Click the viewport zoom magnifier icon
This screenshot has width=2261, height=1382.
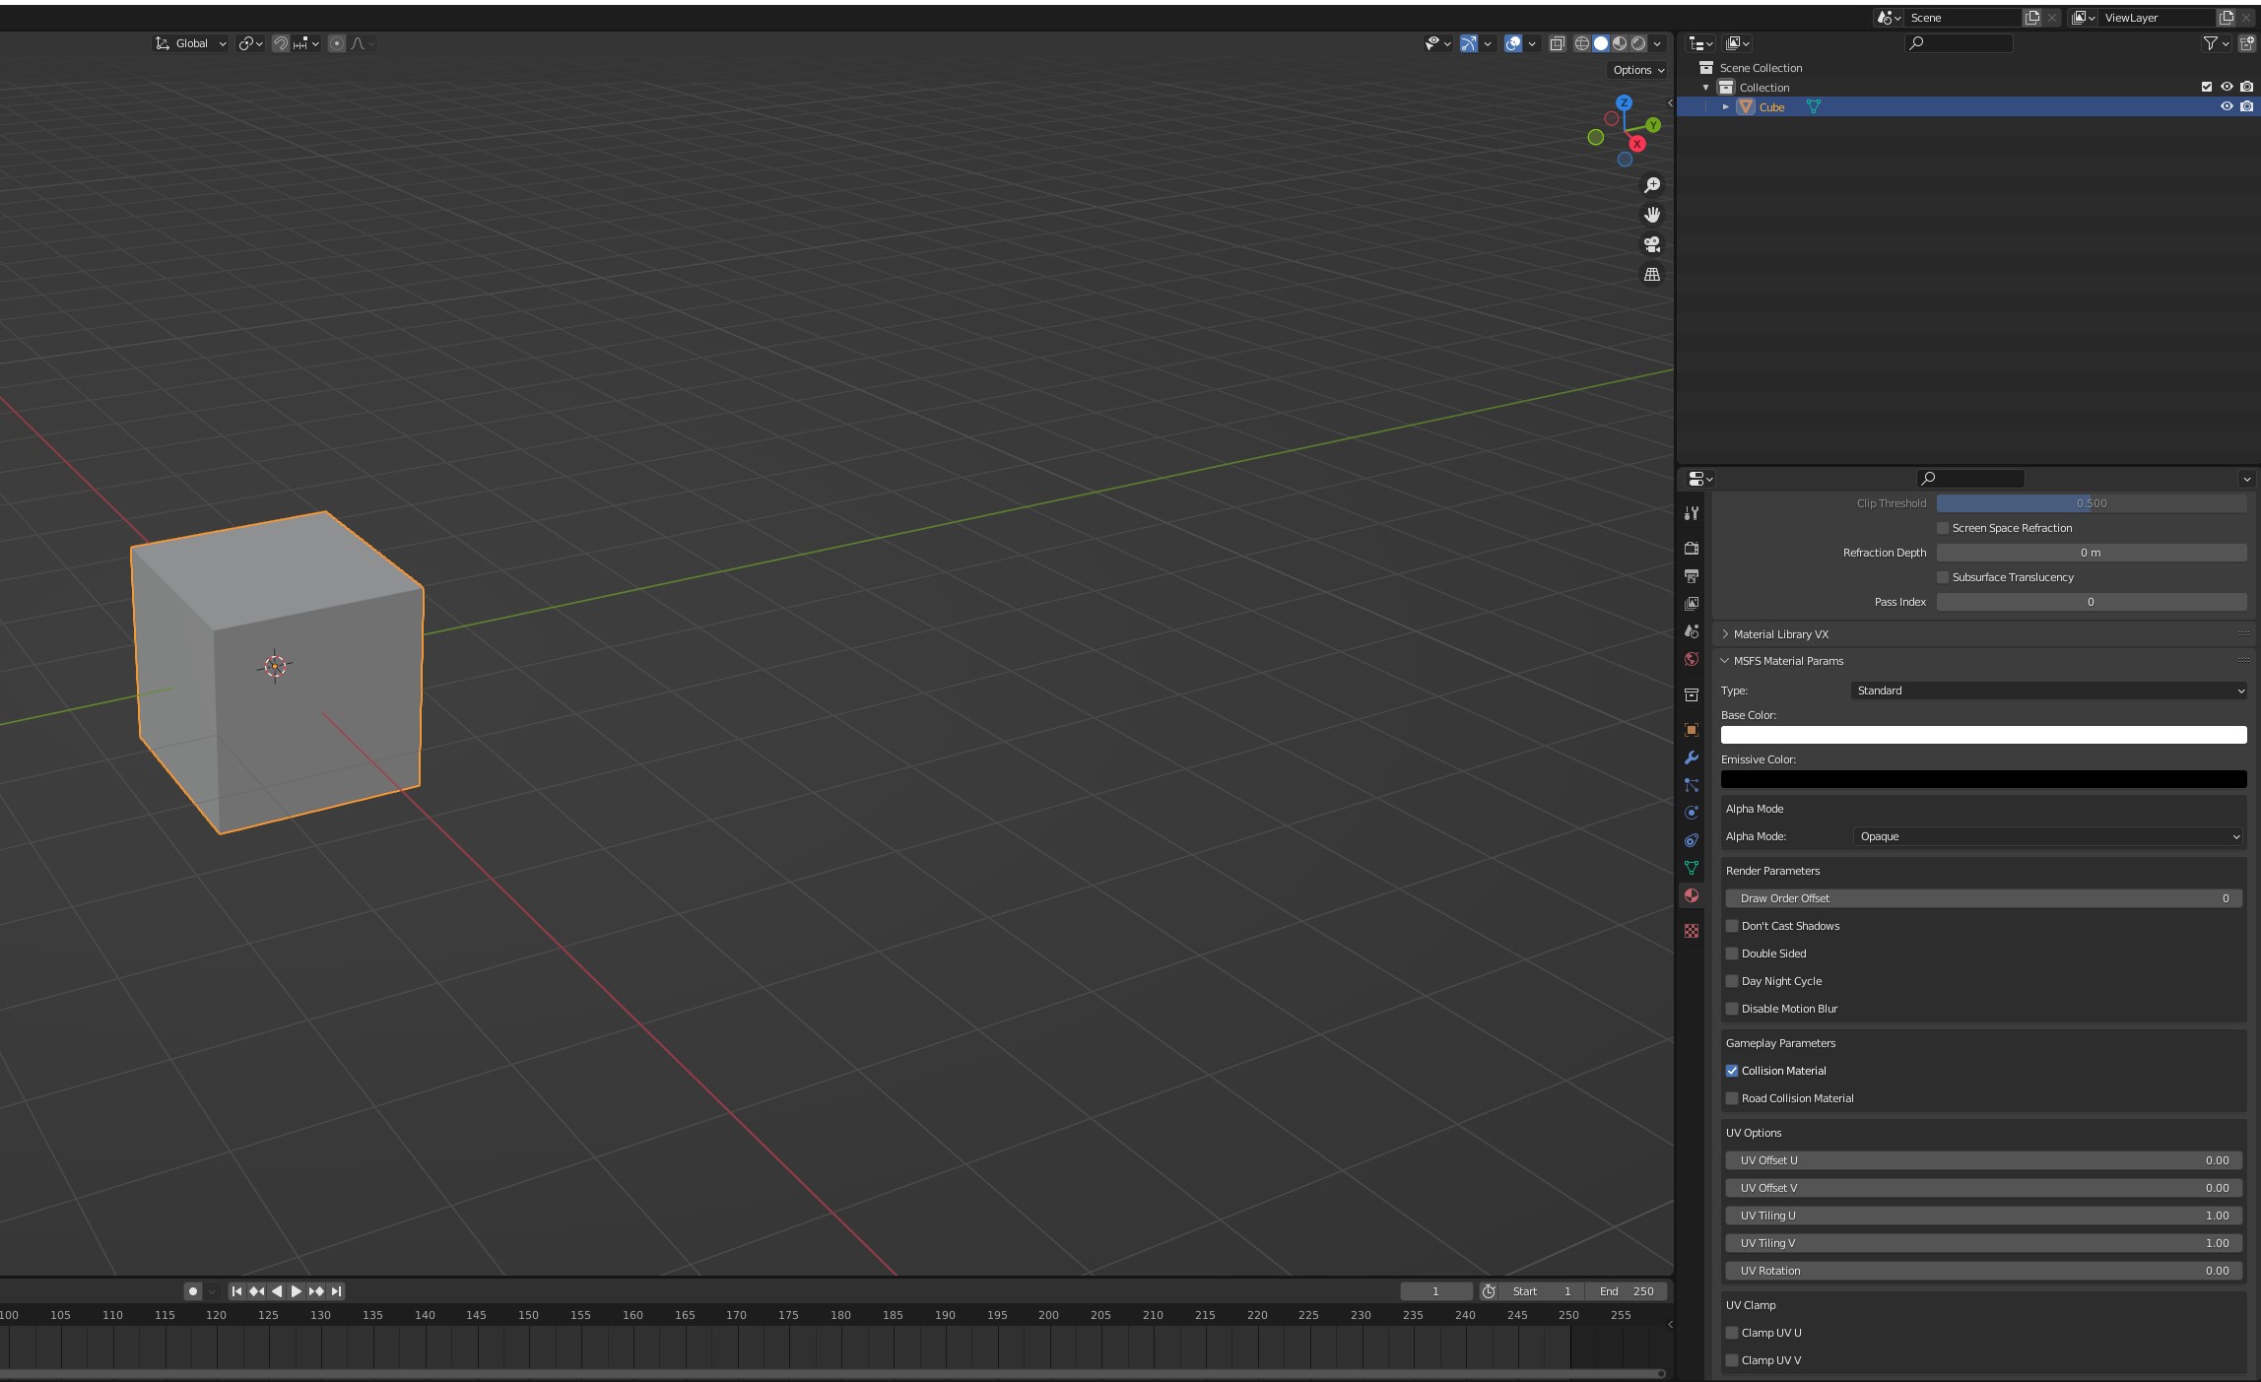point(1652,185)
